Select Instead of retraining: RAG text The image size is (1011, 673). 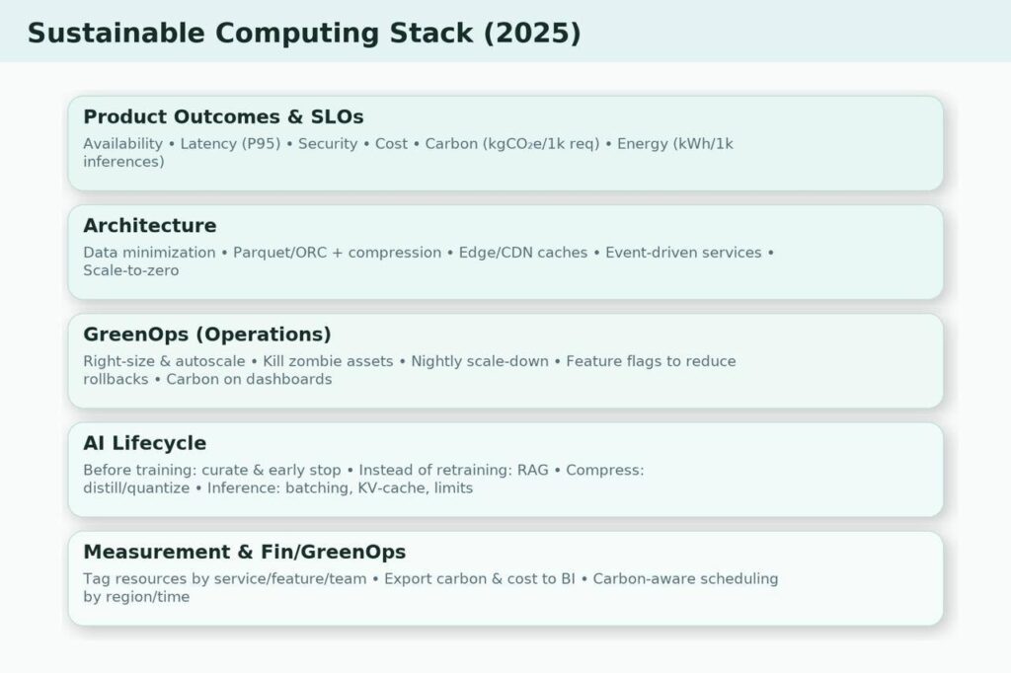pos(453,470)
